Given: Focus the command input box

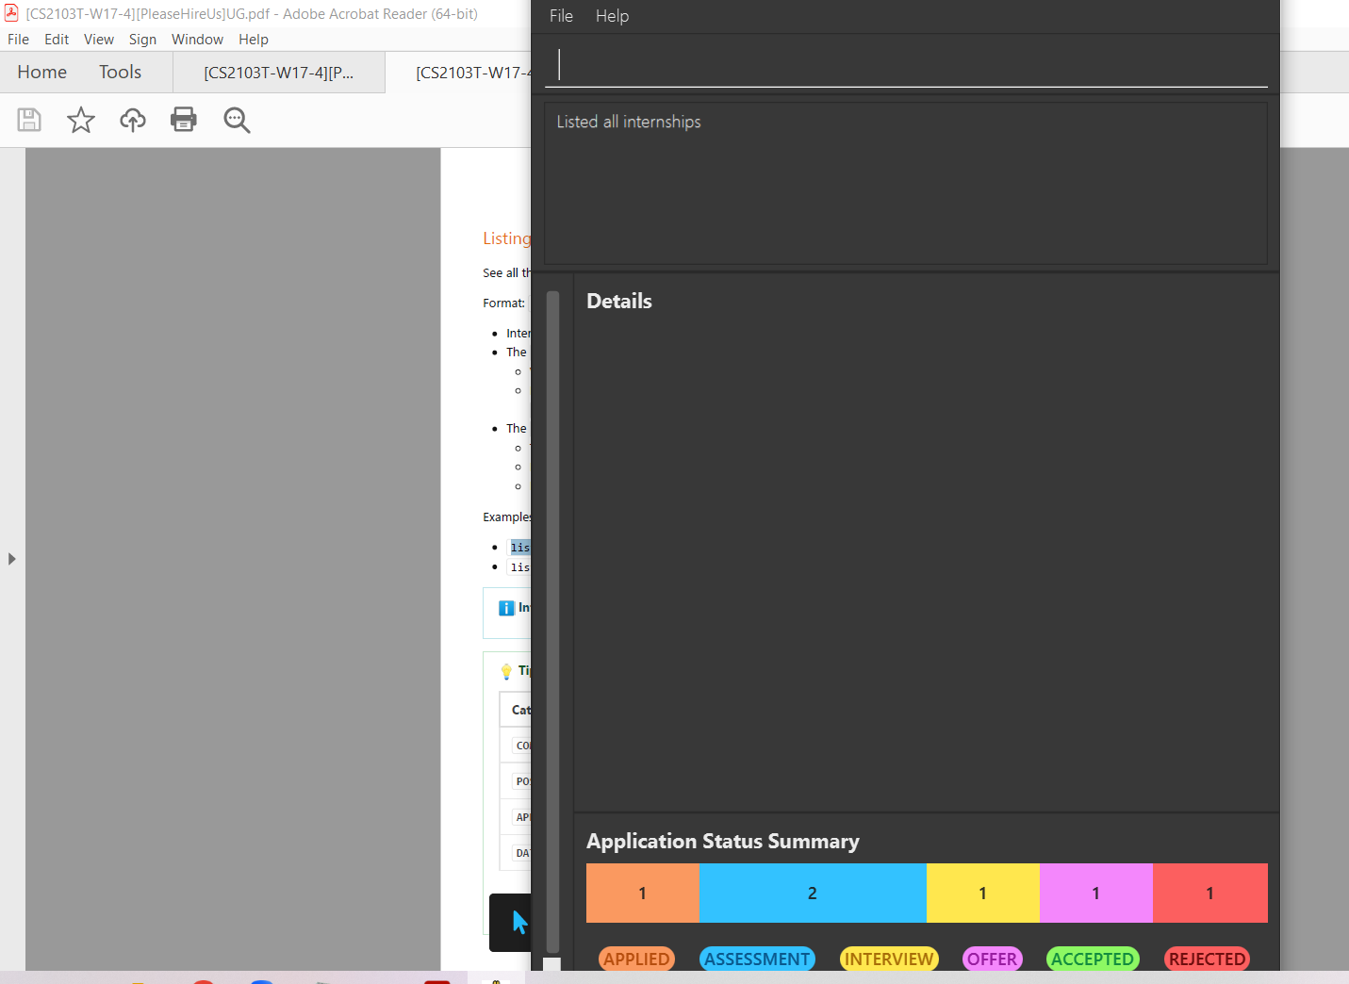Looking at the screenshot, I should [x=906, y=64].
